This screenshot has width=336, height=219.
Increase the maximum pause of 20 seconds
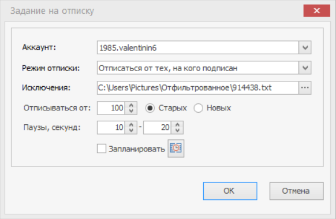(x=177, y=125)
